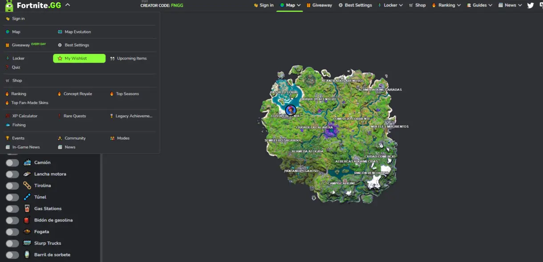Open Map Evolution from the menu
543x262 pixels.
[x=74, y=32]
